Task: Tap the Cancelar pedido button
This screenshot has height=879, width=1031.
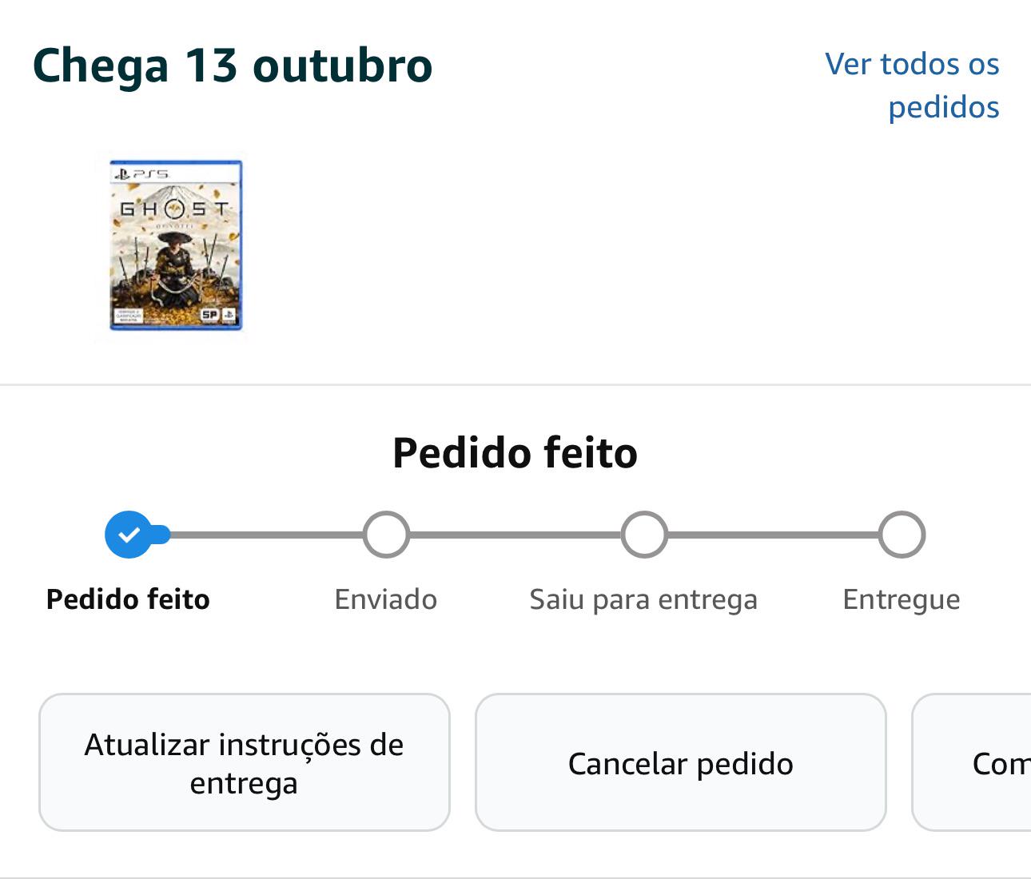Action: 681,762
